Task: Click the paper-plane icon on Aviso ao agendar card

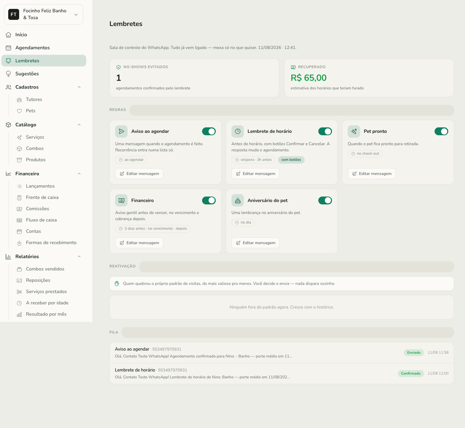Action: tap(121, 131)
